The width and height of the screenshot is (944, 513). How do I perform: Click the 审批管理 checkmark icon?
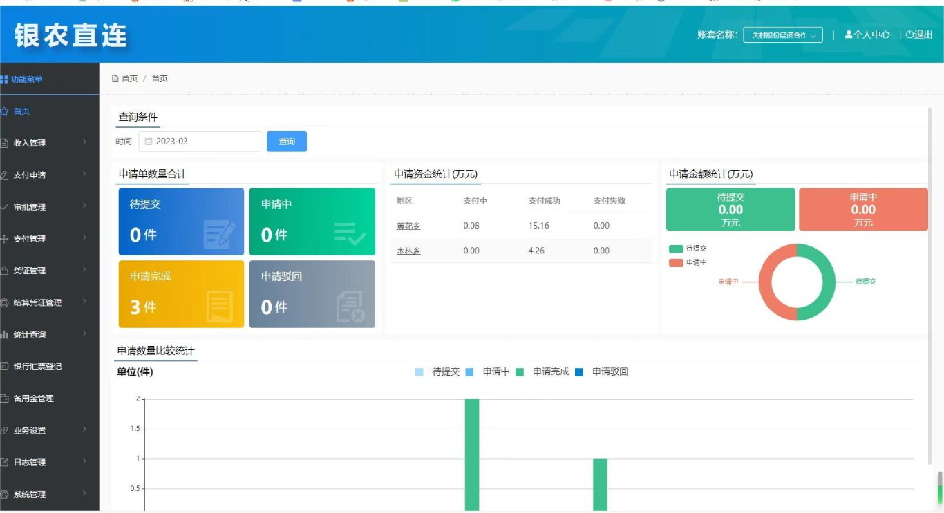pyautogui.click(x=4, y=206)
